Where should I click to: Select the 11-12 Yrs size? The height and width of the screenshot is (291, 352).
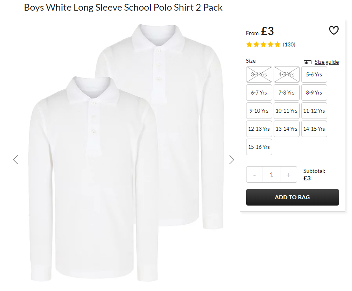pos(314,111)
